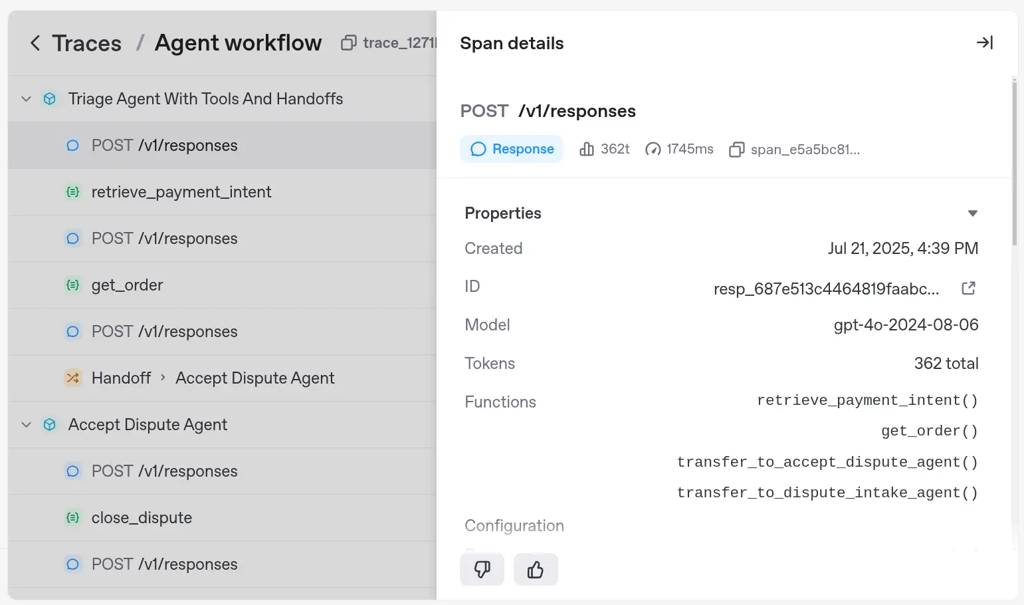Click the Handoff shuffle icon in the span list
Screen dimensions: 1024x605
[72, 378]
